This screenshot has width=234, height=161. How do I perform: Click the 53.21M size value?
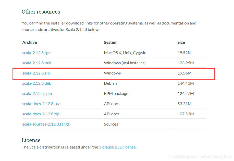pos(184,104)
